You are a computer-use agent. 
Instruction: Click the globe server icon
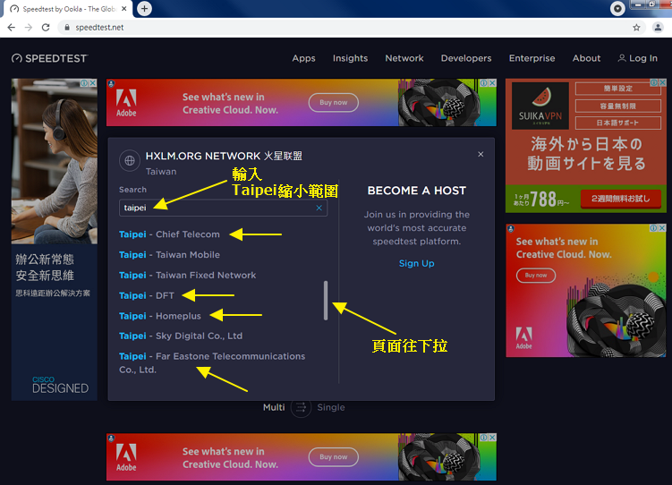click(130, 161)
